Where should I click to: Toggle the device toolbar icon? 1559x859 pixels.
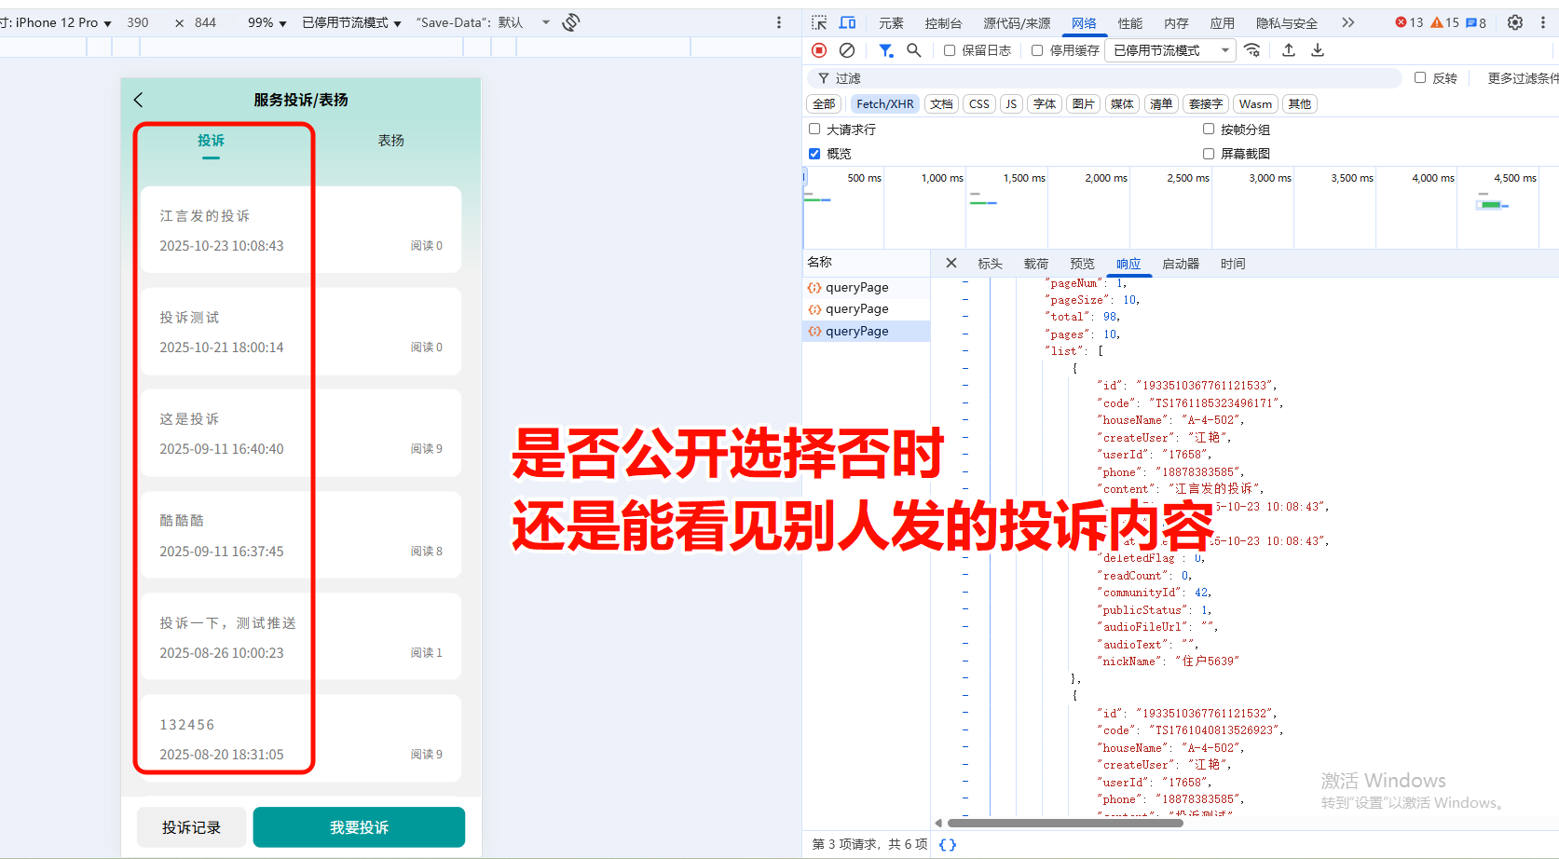[x=847, y=22]
